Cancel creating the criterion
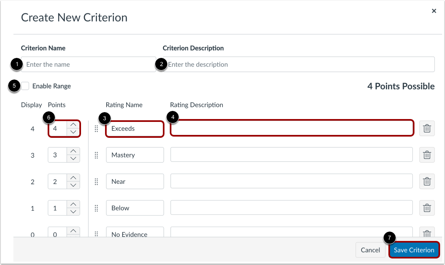Image resolution: width=445 pixels, height=265 pixels. (x=370, y=250)
